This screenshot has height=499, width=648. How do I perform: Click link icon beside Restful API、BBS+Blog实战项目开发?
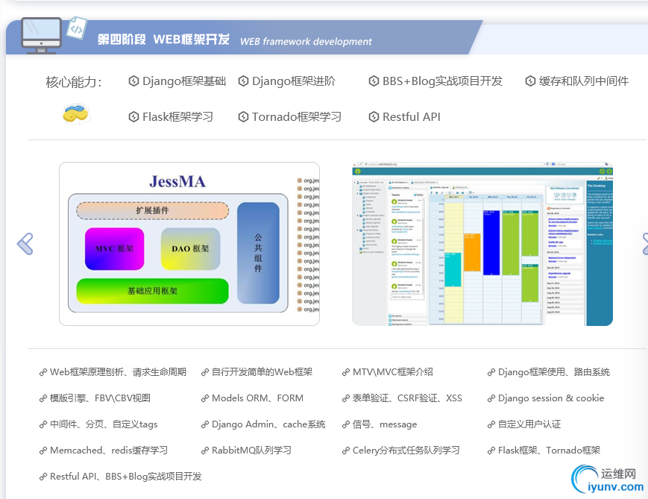pyautogui.click(x=43, y=477)
